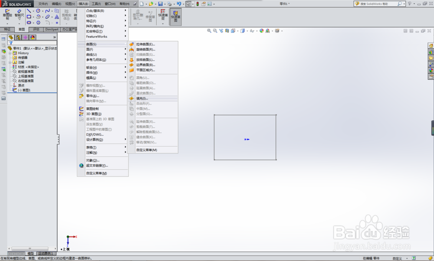Open the 视图(V) menu
The height and width of the screenshot is (261, 434).
point(70,4)
